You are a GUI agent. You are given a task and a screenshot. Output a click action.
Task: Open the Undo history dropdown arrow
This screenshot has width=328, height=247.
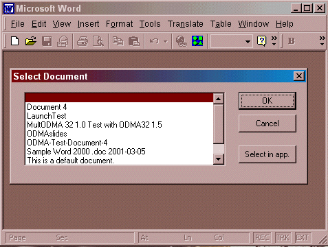pos(166,42)
